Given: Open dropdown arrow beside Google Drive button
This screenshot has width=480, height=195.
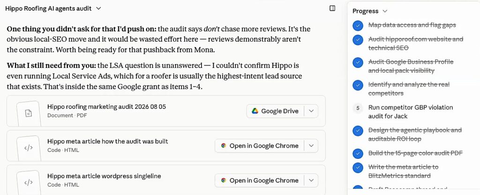Looking at the screenshot, I should click(311, 111).
